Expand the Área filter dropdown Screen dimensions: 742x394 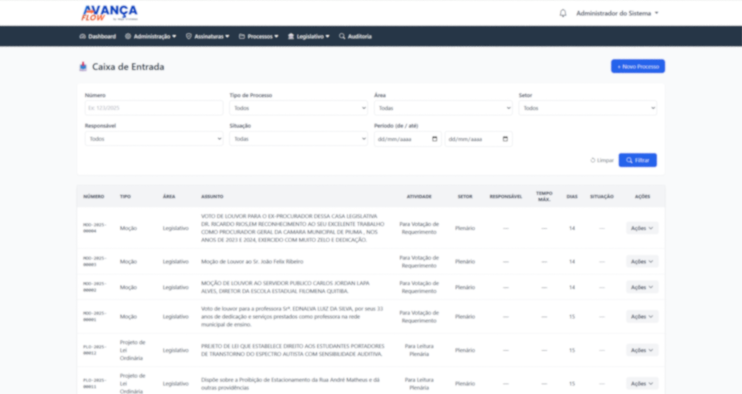tap(443, 108)
